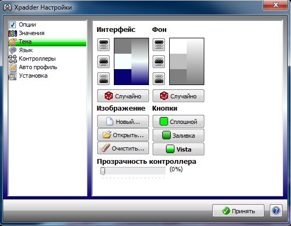The height and width of the screenshot is (226, 291).
Task: Click the Фон dark gray swatch
Action: coord(178,77)
